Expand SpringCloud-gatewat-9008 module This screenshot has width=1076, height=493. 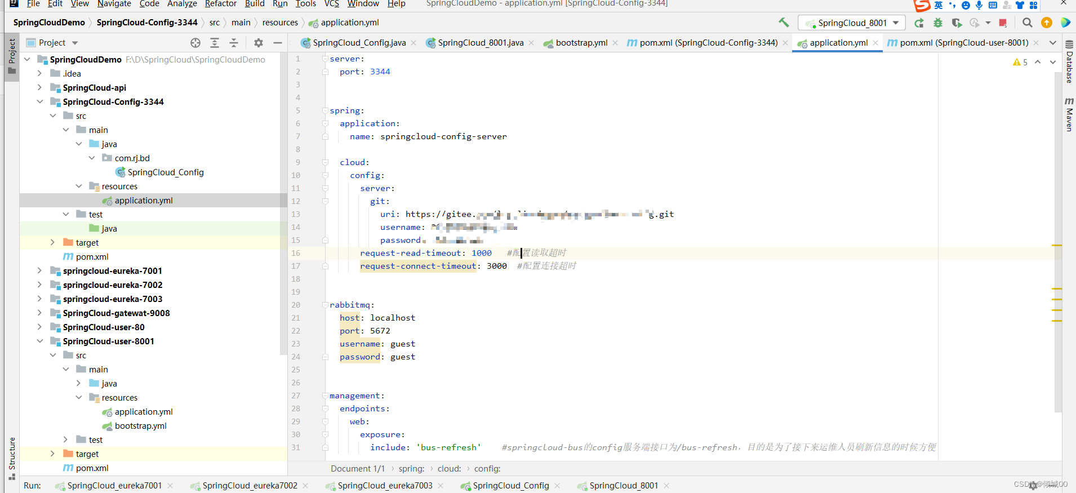pyautogui.click(x=39, y=313)
